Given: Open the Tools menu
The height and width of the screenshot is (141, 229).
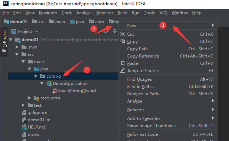Looking at the screenshot, I should tap(149, 13).
